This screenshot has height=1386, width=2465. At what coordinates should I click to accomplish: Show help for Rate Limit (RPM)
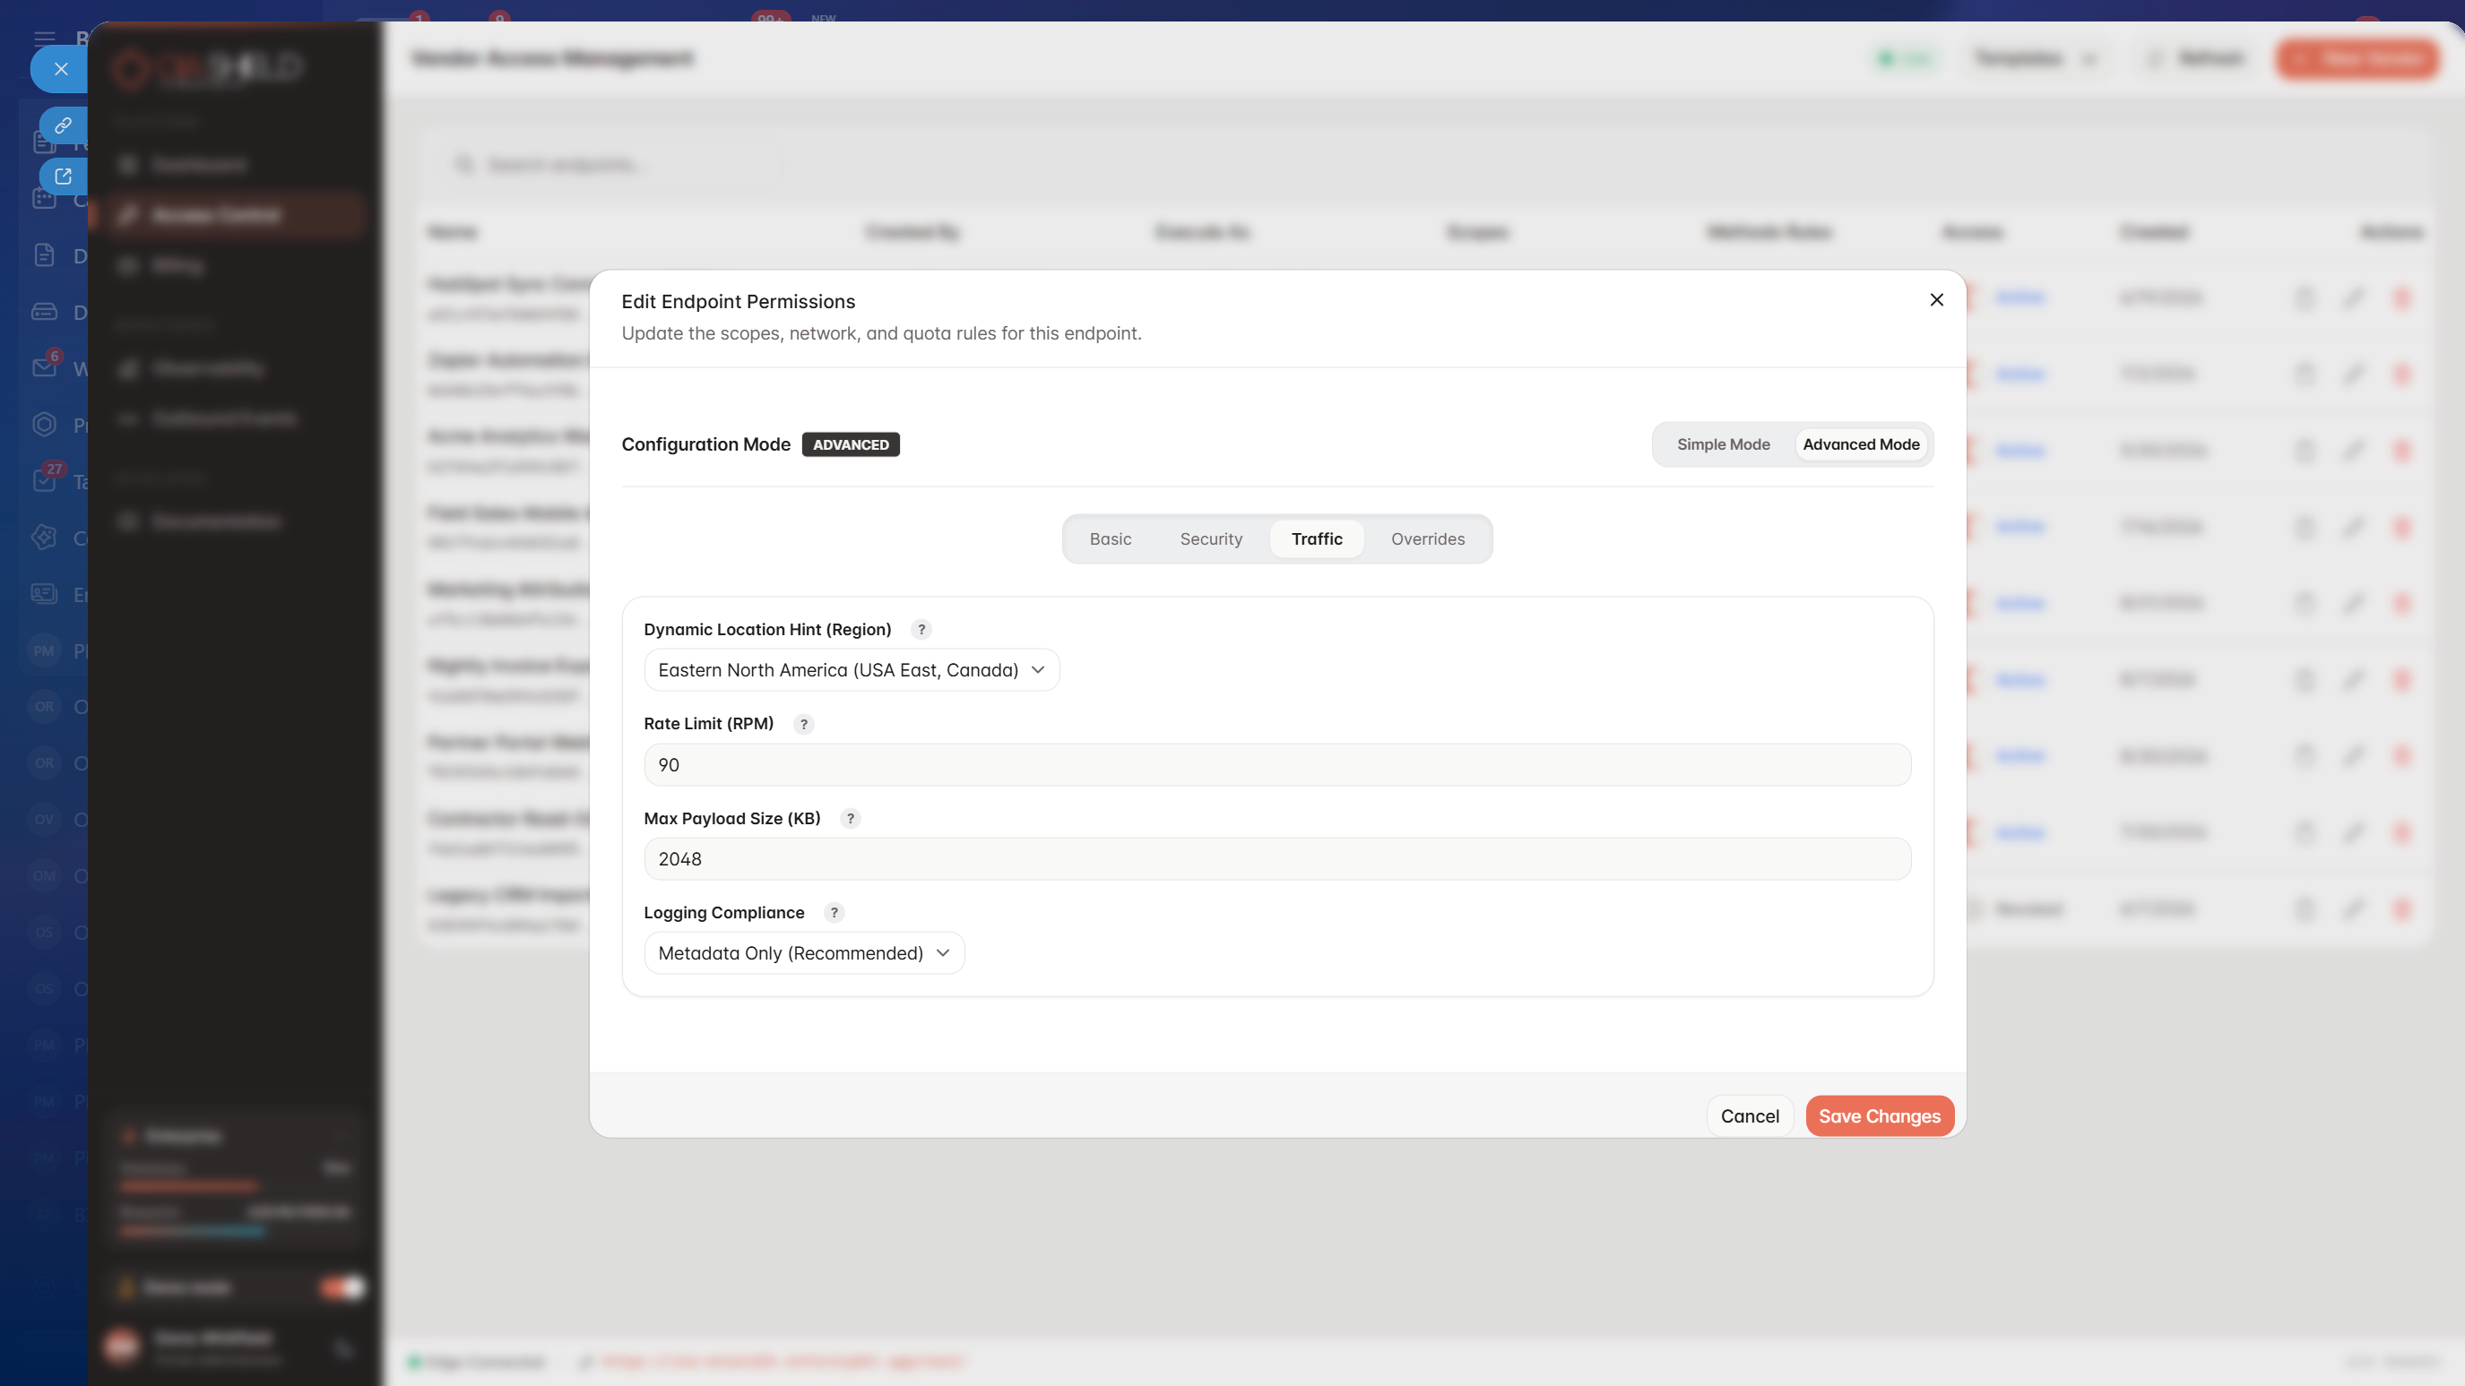(x=804, y=724)
